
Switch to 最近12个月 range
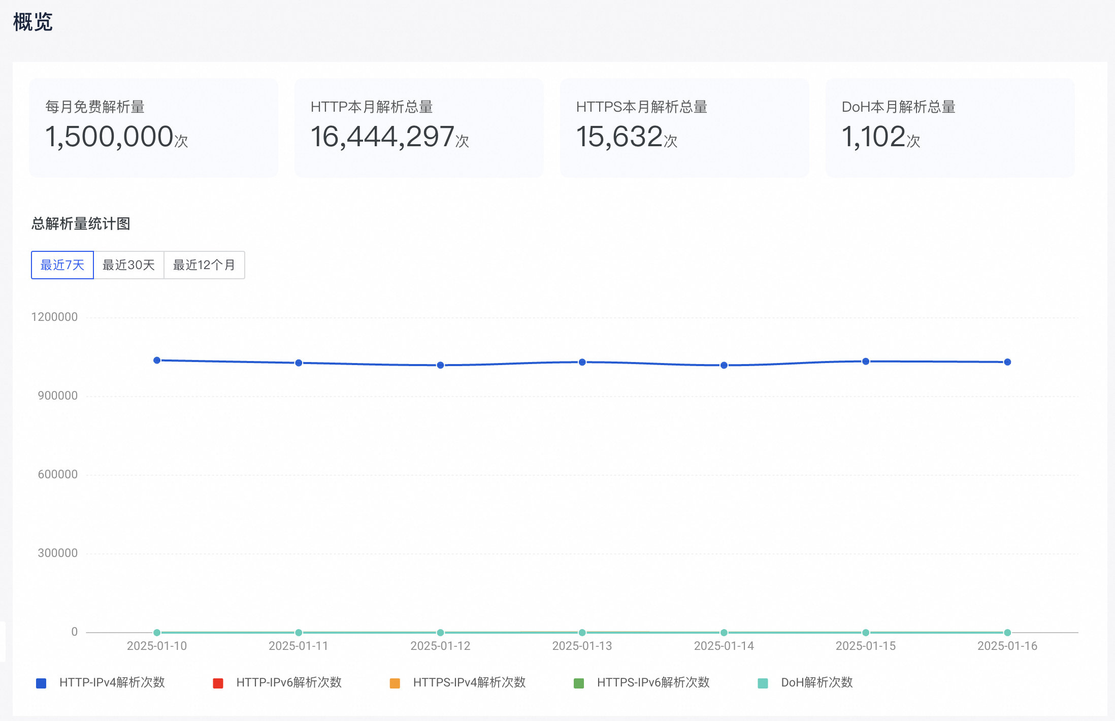coord(204,265)
